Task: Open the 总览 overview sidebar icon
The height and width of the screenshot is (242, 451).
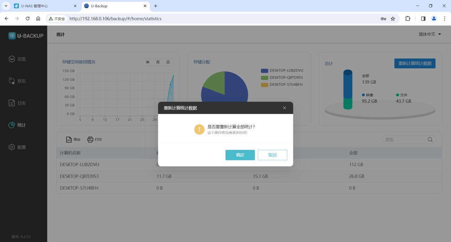Action: pos(12,59)
